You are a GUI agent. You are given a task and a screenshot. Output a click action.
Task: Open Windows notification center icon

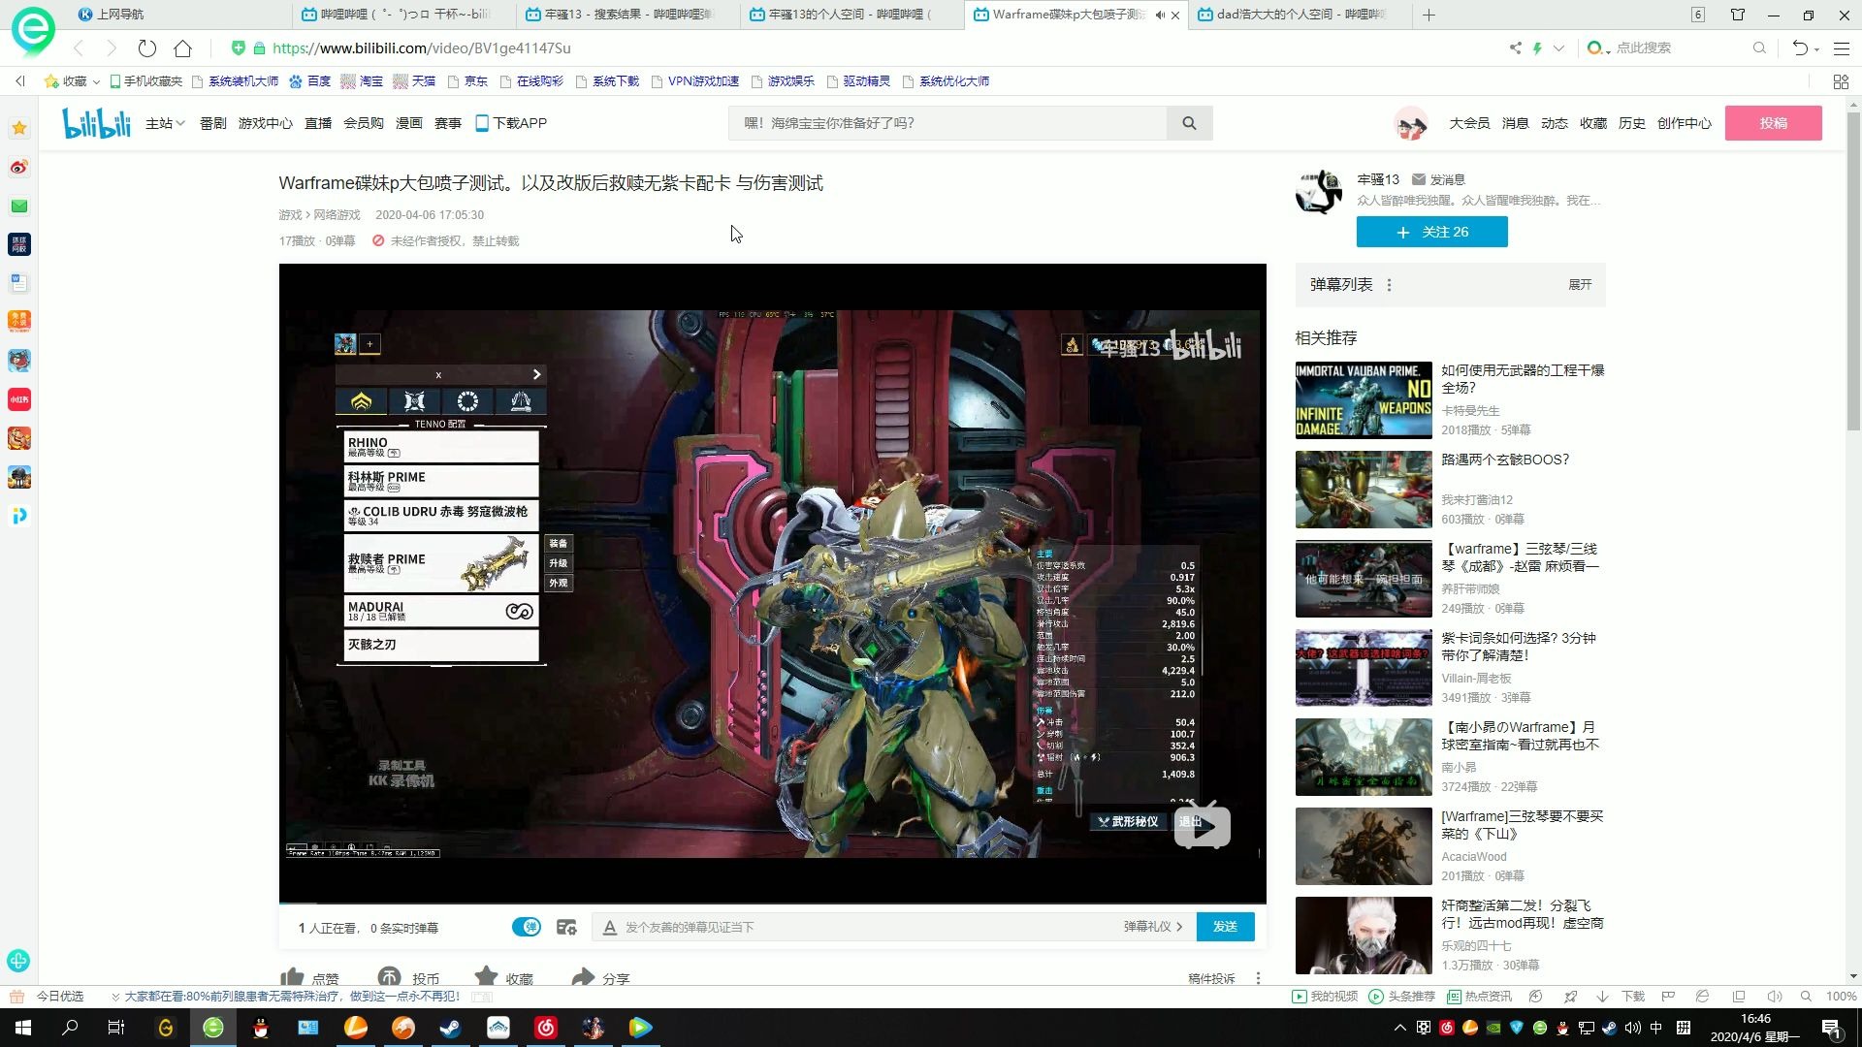coord(1831,1028)
